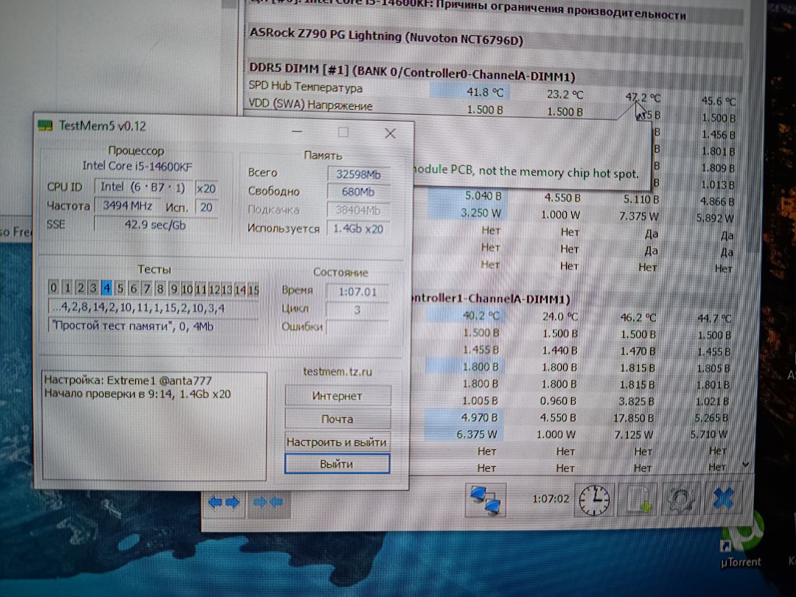The image size is (796, 597).
Task: Minimize the TestMem5 window
Action: [297, 132]
